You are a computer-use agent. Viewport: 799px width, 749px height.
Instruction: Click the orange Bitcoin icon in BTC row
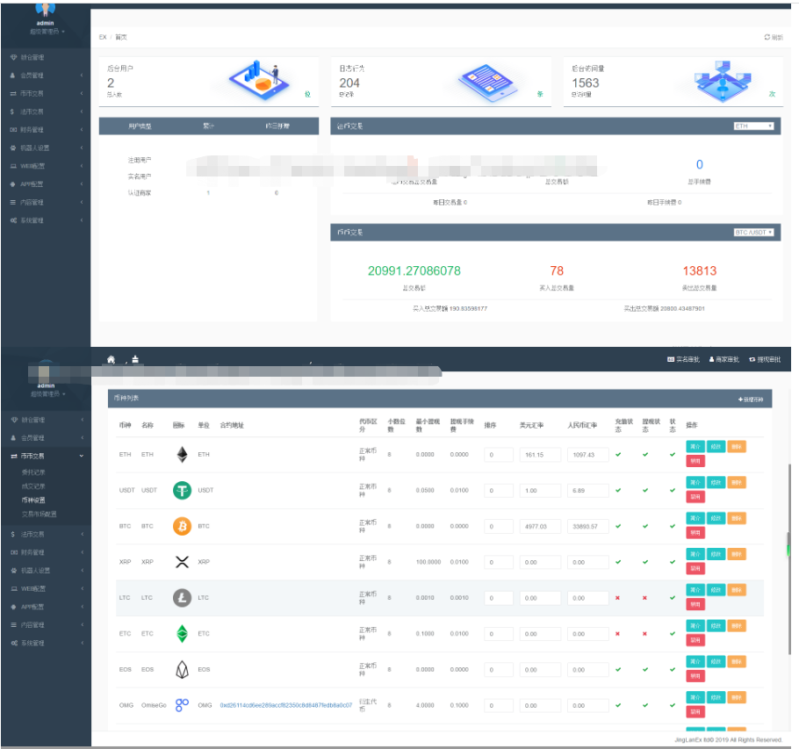point(182,526)
